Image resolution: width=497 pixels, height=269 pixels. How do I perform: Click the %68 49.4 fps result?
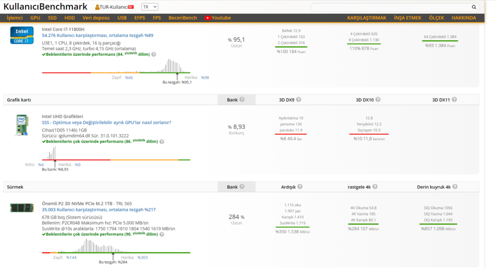coord(290,139)
